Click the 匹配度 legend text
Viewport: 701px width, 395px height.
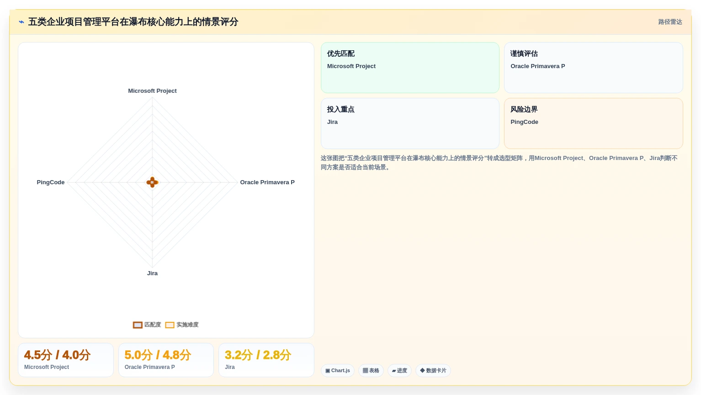click(x=153, y=325)
